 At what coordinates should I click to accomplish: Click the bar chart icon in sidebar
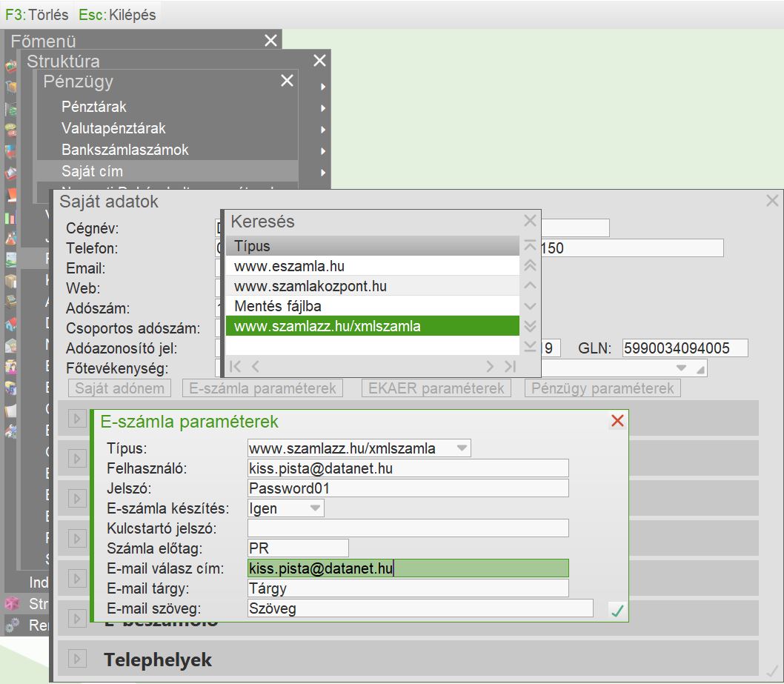pyautogui.click(x=10, y=218)
